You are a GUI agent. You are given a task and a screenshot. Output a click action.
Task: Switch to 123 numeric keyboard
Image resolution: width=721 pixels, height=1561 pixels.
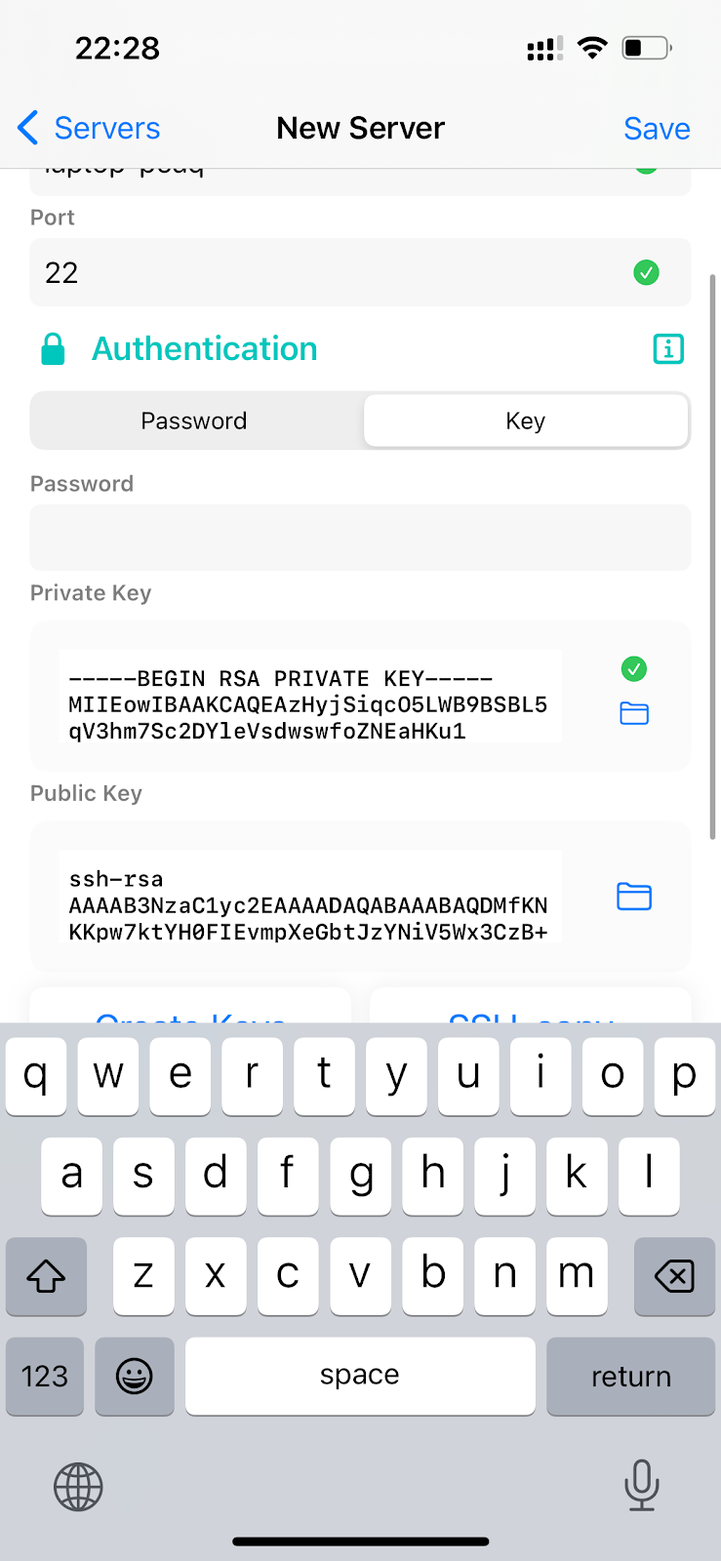(45, 1376)
